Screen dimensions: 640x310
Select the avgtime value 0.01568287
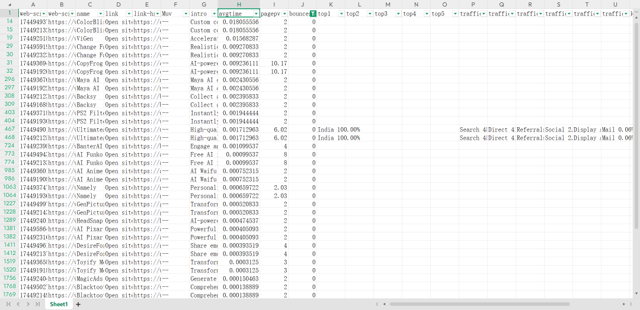tap(239, 38)
